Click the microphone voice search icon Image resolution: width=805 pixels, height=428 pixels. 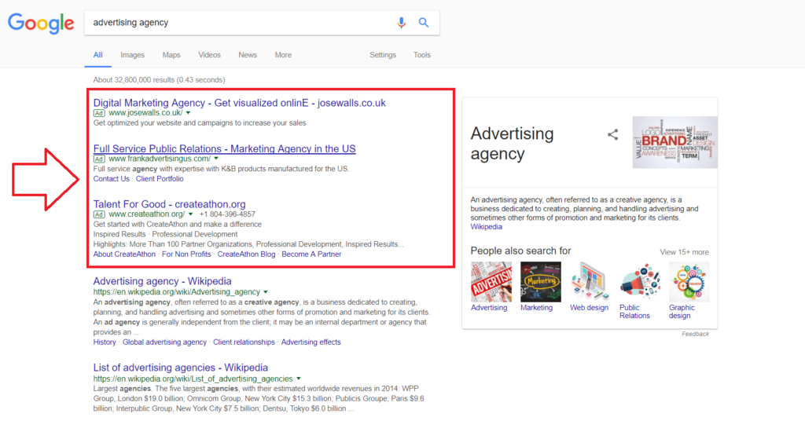(x=402, y=23)
